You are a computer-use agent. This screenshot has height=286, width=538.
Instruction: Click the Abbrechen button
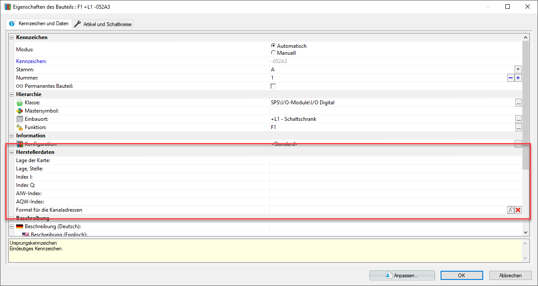point(510,275)
